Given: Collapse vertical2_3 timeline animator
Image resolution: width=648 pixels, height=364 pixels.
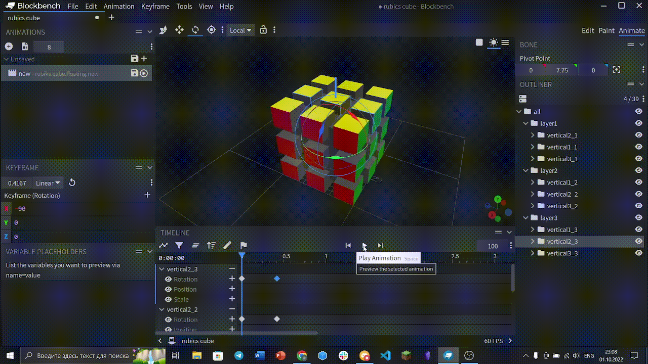Looking at the screenshot, I should pyautogui.click(x=162, y=269).
